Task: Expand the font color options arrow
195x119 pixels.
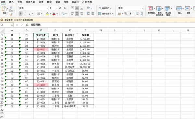Action: point(57,14)
